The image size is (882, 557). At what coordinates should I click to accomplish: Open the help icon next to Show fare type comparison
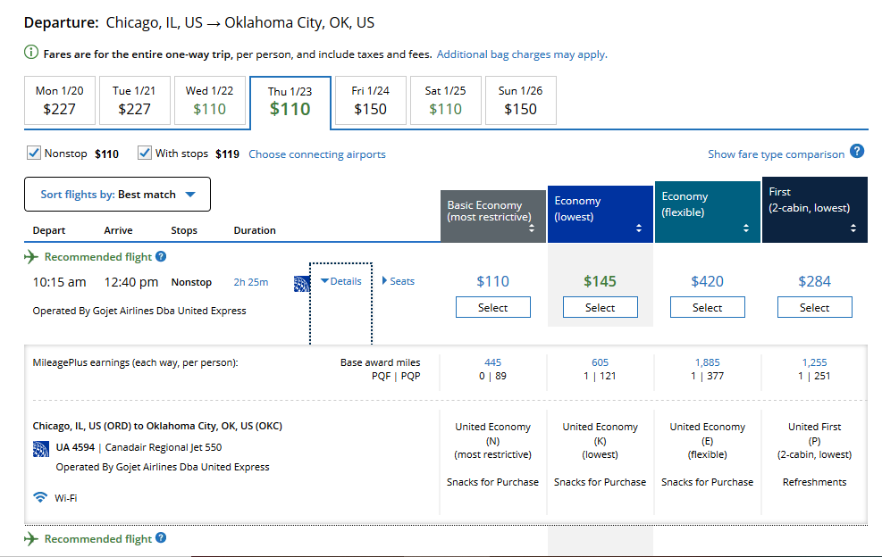(x=857, y=151)
